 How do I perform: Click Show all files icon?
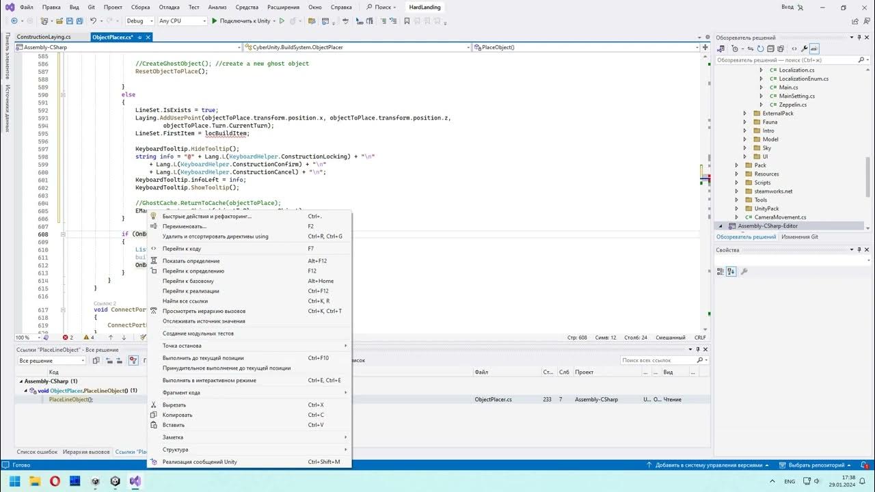coord(781,49)
